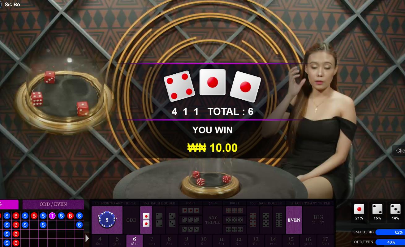Select the double twos bet
This screenshot has height=247, width=405.
tap(159, 220)
